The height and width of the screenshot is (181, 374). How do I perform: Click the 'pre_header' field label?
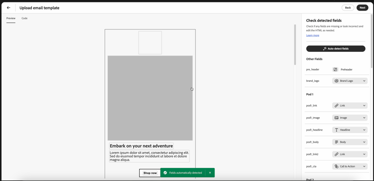coord(313,70)
